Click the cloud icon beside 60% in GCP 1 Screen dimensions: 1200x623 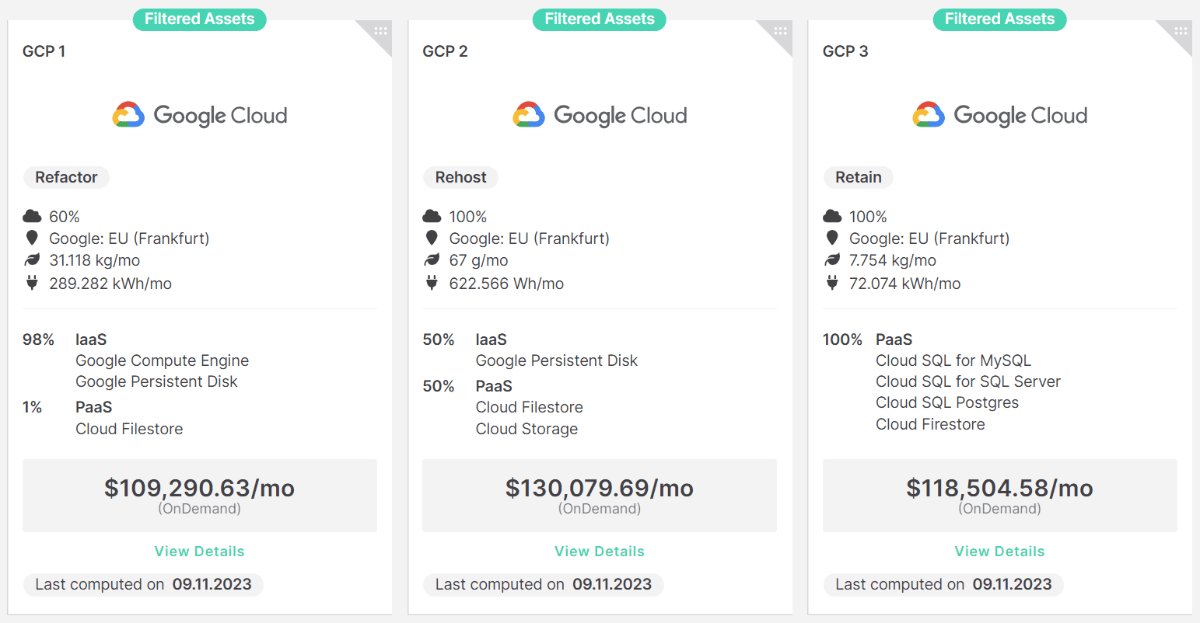[32, 217]
